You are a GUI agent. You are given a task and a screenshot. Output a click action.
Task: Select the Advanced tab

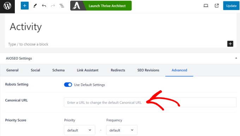179,70
